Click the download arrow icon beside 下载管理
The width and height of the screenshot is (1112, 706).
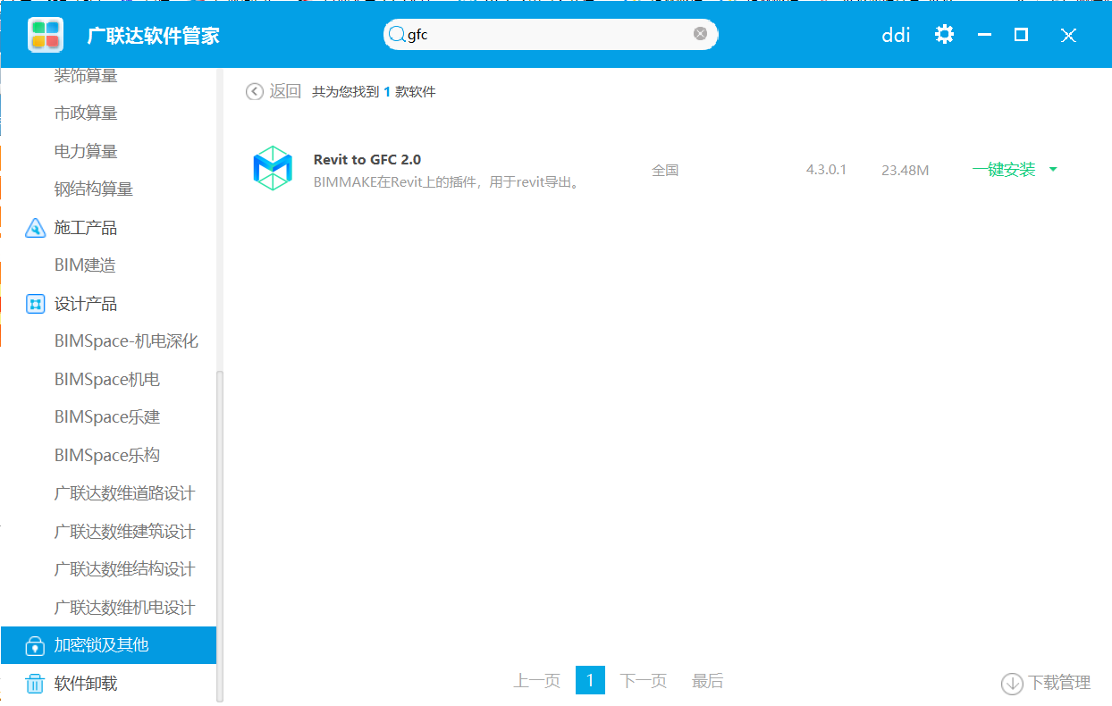click(x=1012, y=683)
